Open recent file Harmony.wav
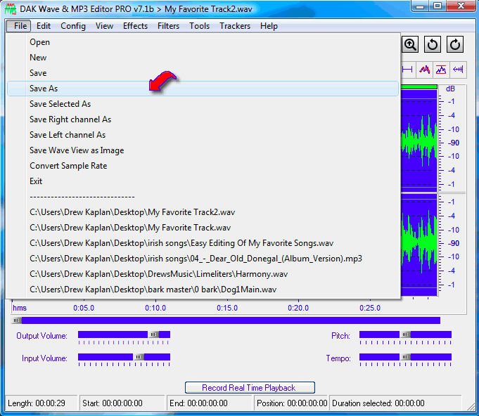Viewport: 479px width, 416px height. tap(203, 274)
